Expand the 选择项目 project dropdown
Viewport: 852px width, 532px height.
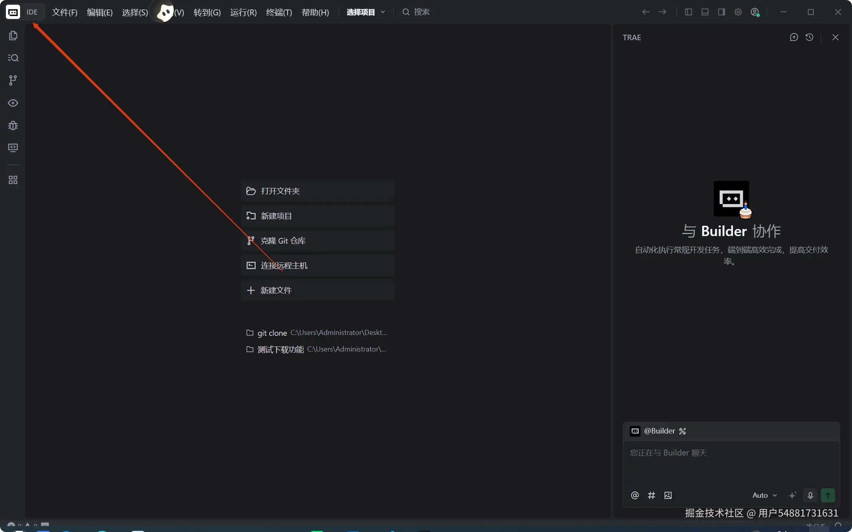[366, 12]
